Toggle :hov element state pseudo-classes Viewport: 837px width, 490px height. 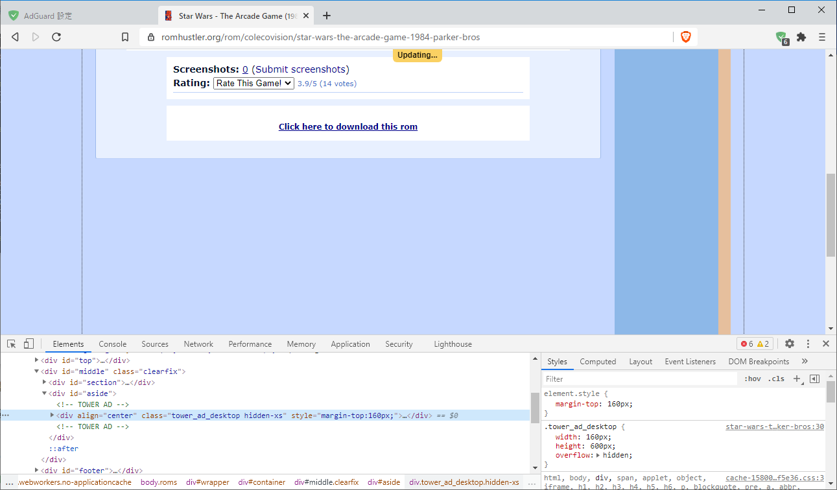(752, 378)
